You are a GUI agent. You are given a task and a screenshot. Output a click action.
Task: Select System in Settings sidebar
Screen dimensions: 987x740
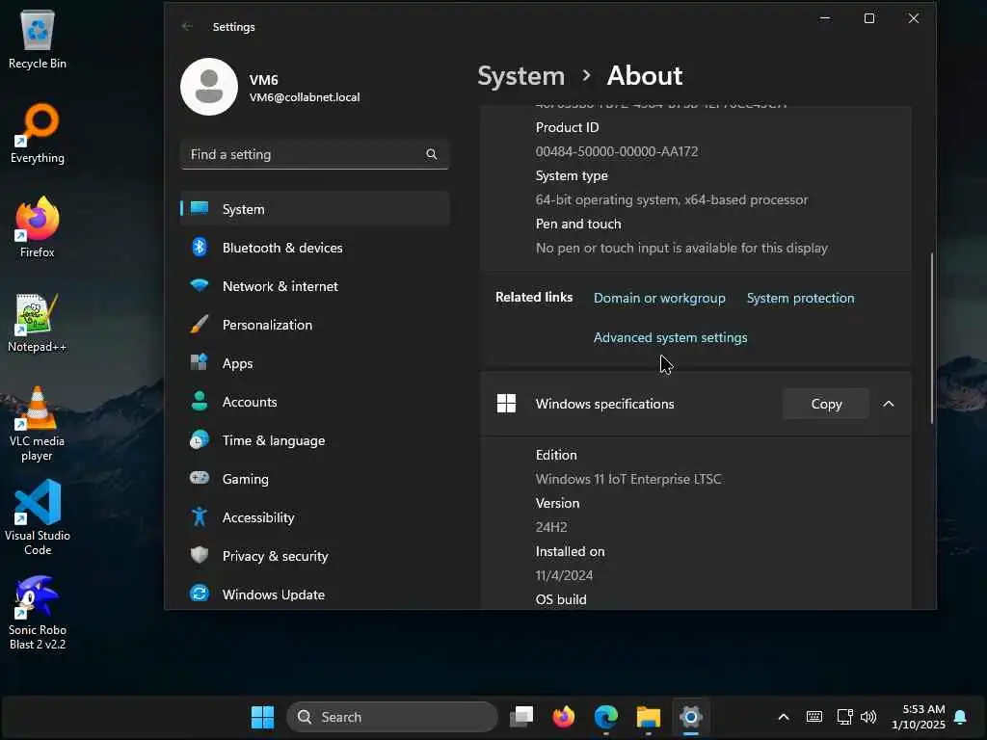click(315, 209)
